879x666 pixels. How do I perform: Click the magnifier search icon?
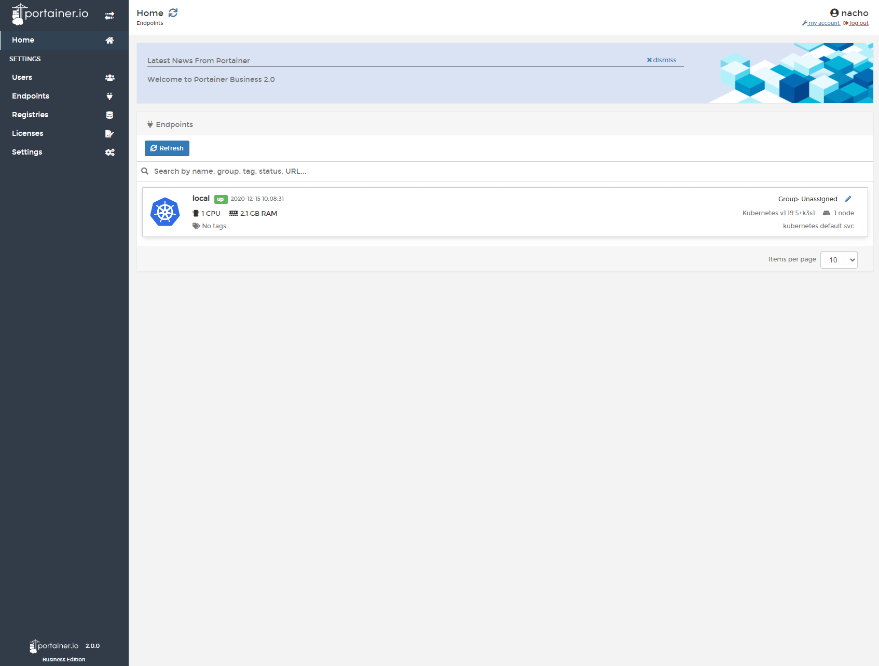click(145, 171)
